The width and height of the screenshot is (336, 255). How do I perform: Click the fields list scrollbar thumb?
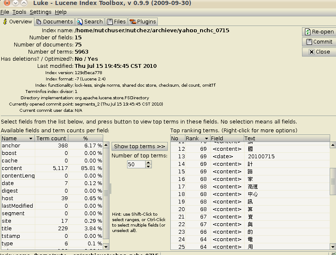click(106, 193)
